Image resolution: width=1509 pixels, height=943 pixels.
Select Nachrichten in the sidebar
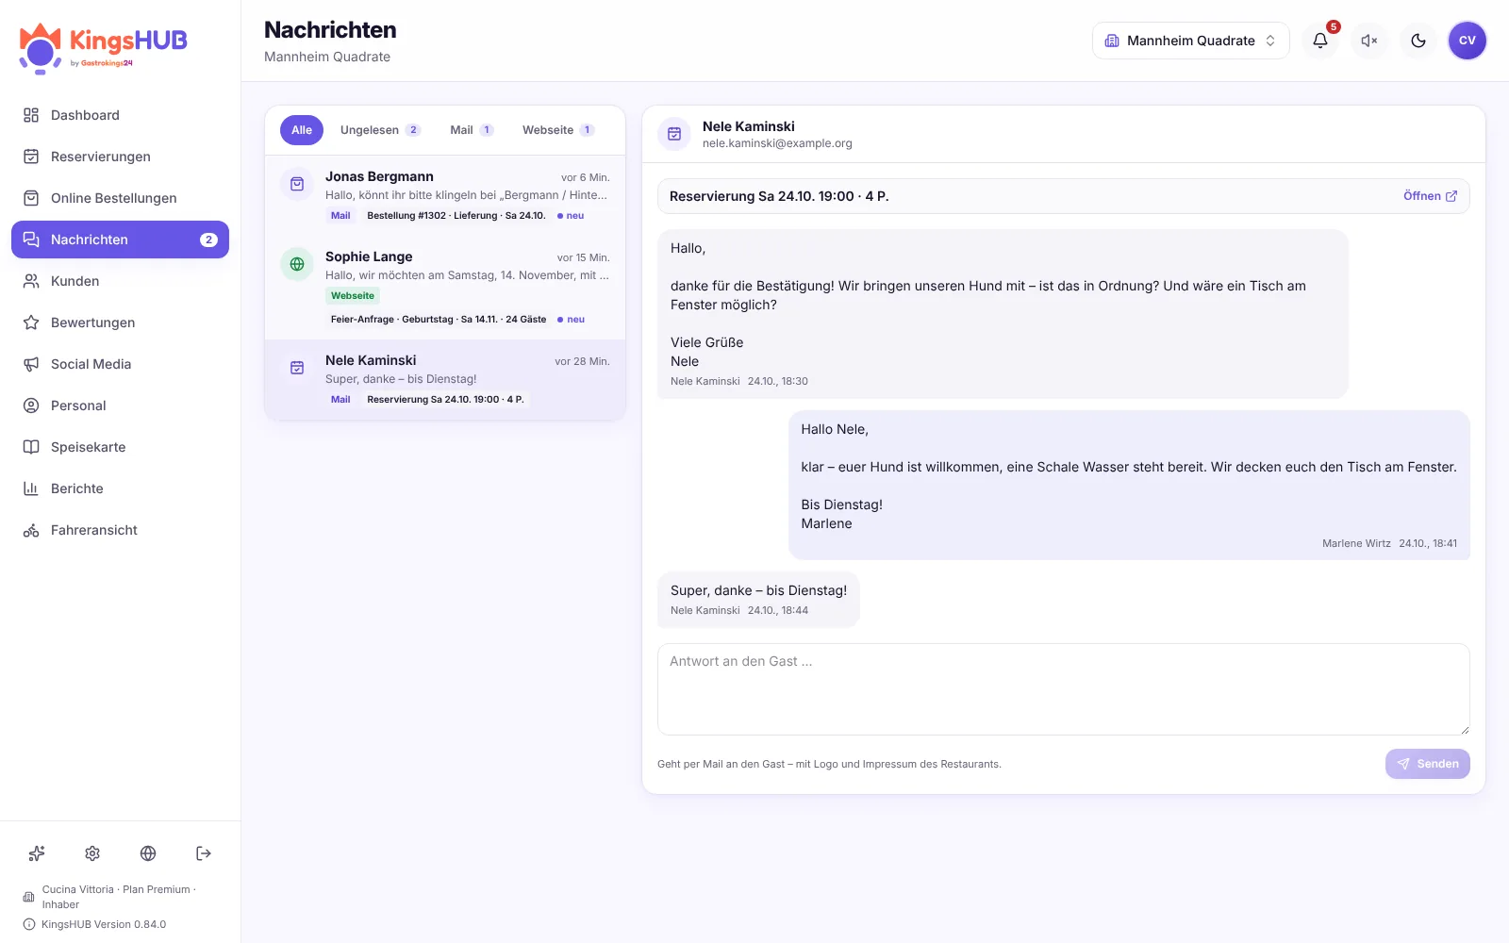(x=120, y=240)
